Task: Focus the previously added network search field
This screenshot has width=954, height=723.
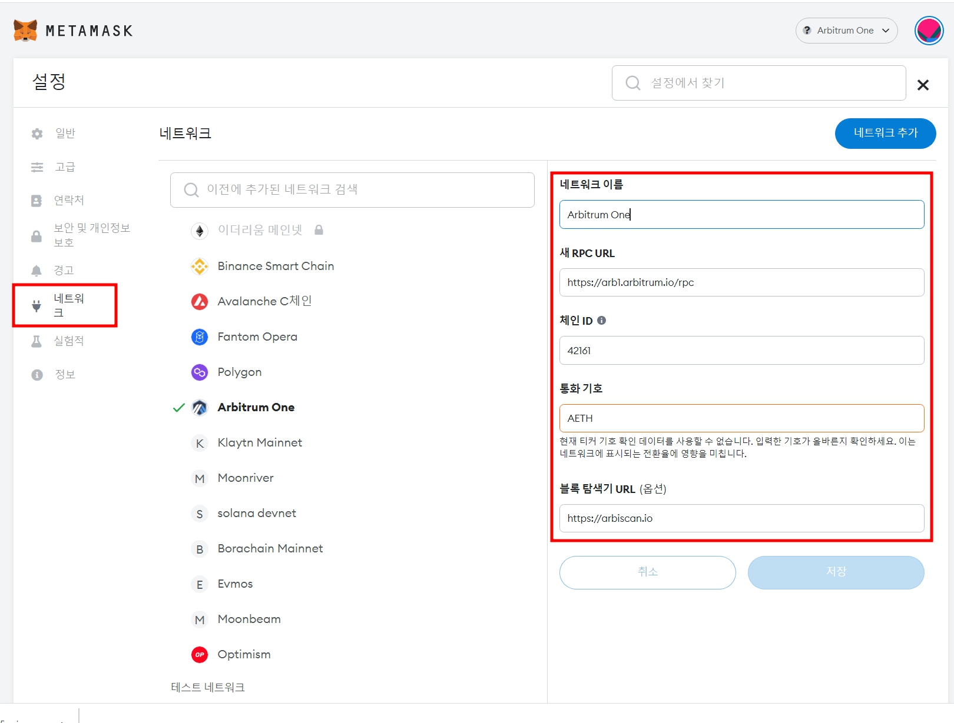Action: coord(352,190)
